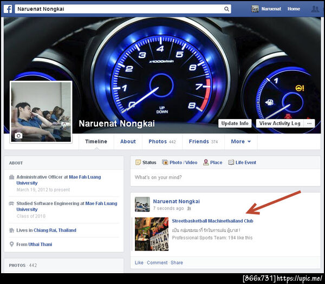Viewport: 325px width, 284px height.
Task: Click the Life Event icon
Action: tap(231, 162)
